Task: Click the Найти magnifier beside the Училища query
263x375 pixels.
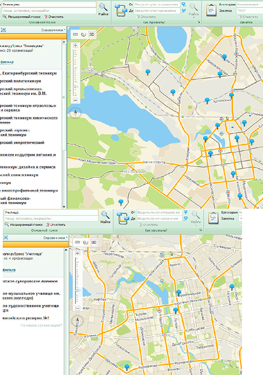Action: (x=105, y=215)
